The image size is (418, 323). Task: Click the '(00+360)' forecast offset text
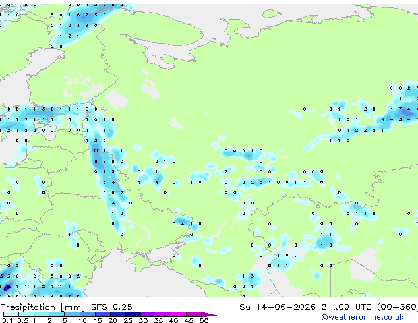tap(398, 307)
